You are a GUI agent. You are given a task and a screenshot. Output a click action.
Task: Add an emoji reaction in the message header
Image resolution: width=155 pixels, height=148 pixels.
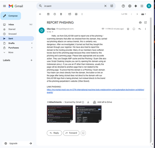pyautogui.click(x=134, y=29)
